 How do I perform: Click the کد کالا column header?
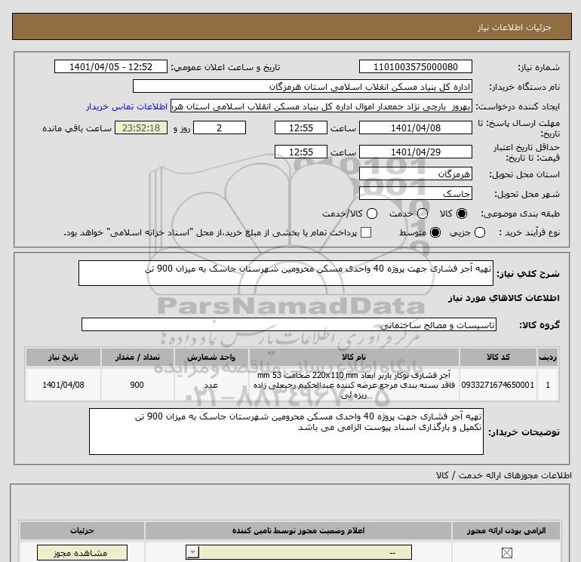click(x=498, y=357)
